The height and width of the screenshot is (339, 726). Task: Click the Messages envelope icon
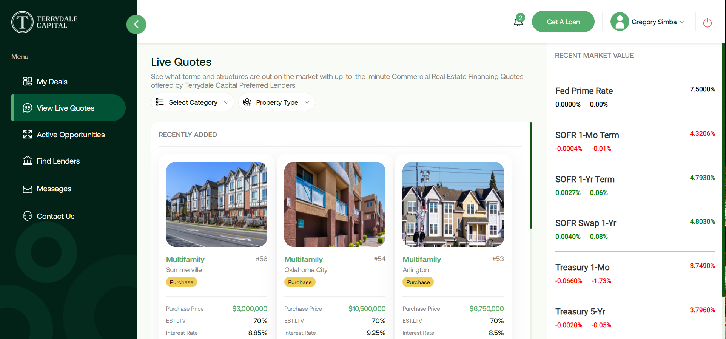(x=28, y=189)
